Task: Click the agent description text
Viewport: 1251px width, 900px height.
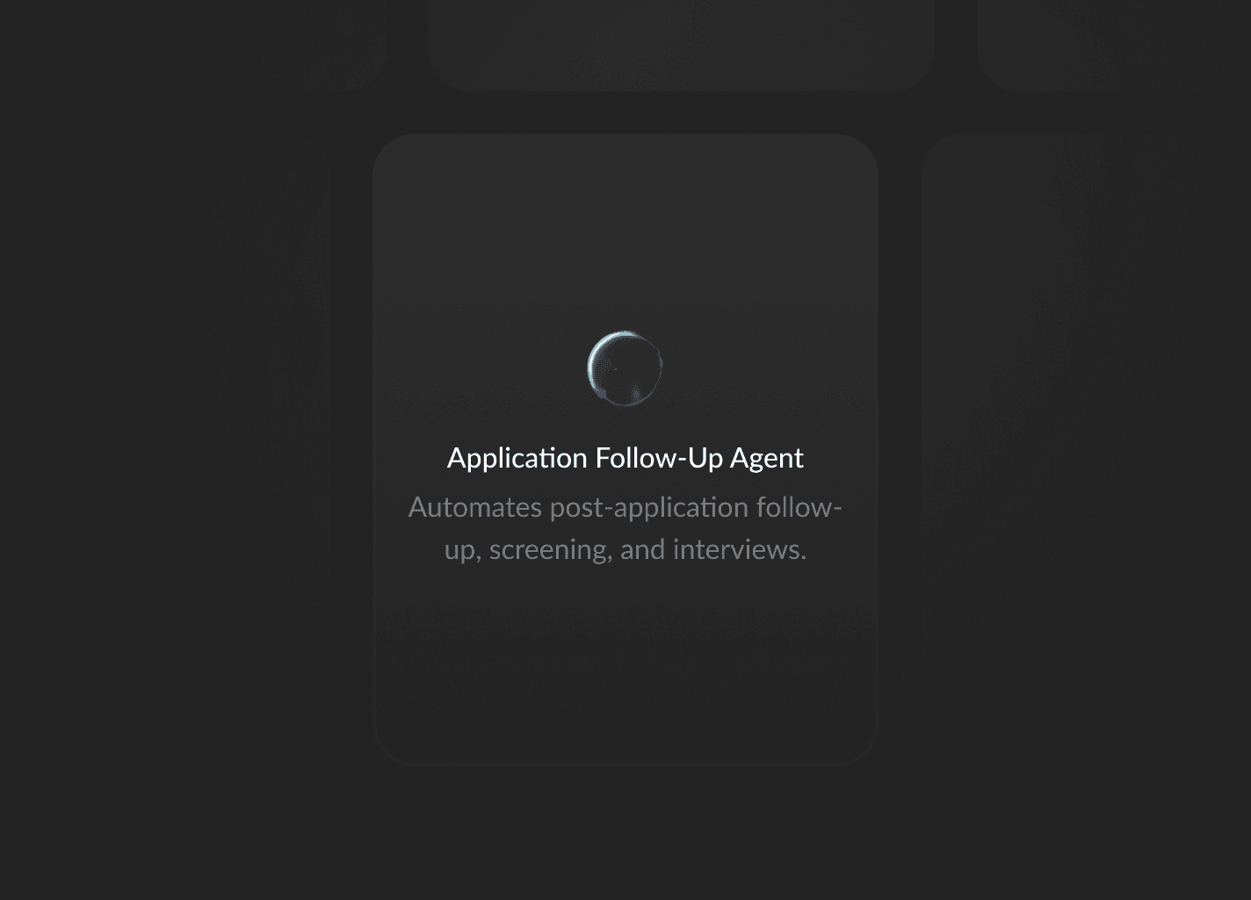Action: tap(625, 528)
